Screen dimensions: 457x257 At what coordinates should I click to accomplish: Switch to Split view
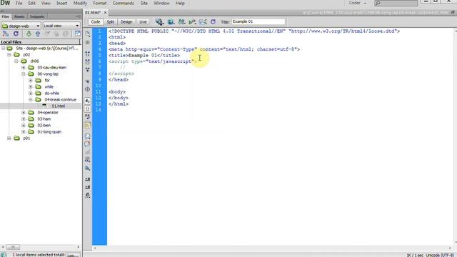point(111,22)
